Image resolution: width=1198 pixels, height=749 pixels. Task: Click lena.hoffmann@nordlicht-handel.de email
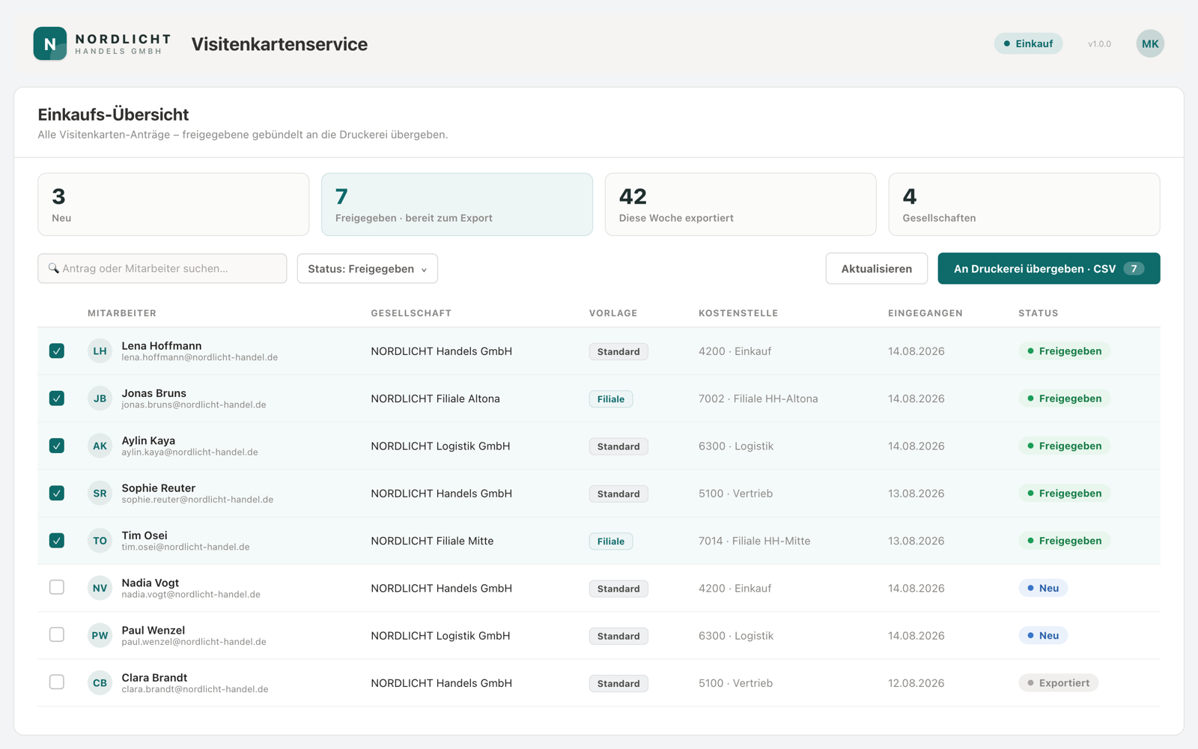[200, 357]
